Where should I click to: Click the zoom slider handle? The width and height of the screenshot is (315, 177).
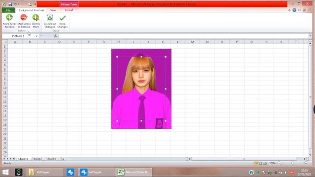(293, 163)
